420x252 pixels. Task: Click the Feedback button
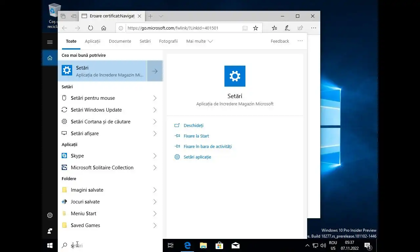pos(280,41)
